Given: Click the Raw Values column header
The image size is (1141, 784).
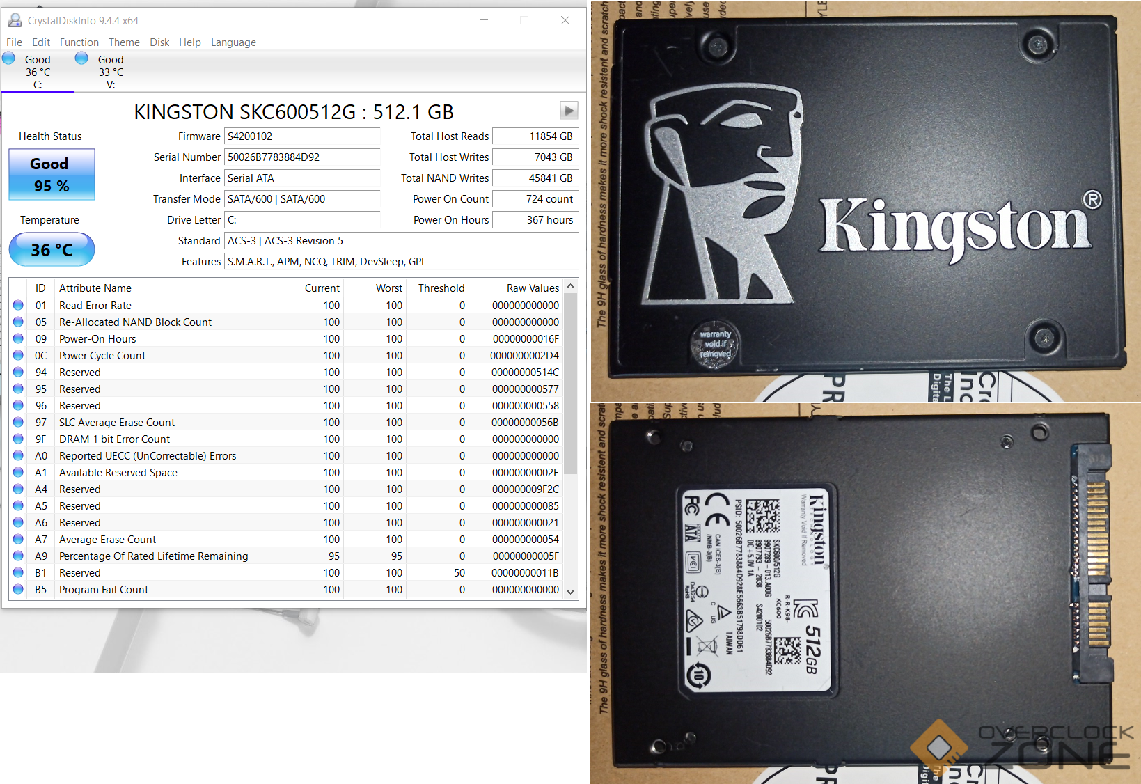Looking at the screenshot, I should coord(533,288).
